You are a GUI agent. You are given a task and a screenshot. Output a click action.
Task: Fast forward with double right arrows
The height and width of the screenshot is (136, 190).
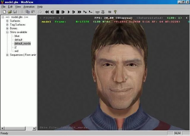[x=80, y=12]
